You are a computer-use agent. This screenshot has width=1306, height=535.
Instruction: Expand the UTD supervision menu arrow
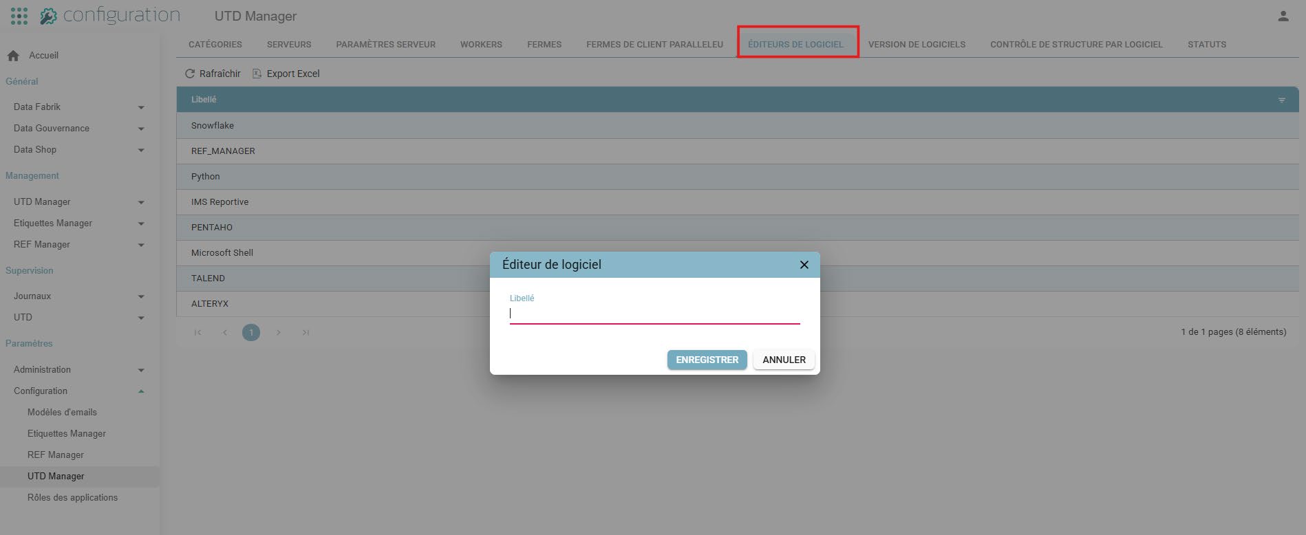[141, 318]
